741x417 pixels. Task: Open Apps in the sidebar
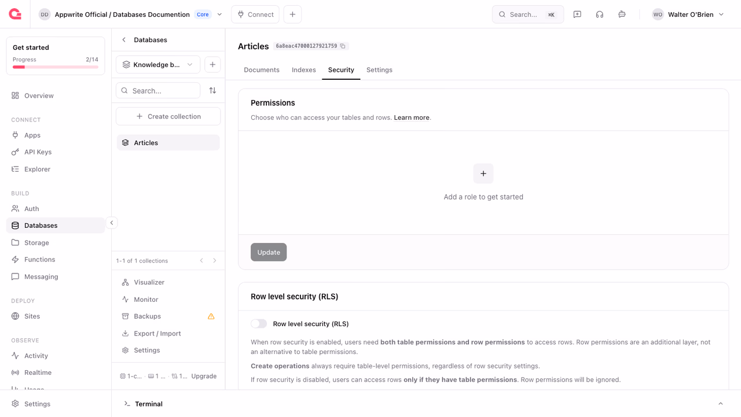coord(56,135)
